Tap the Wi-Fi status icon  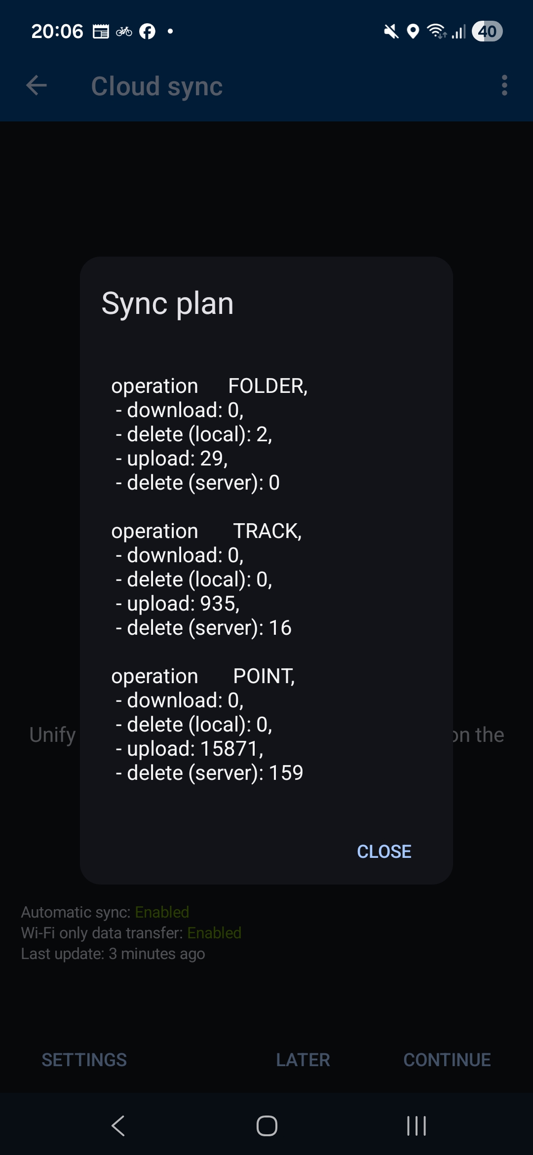point(437,32)
